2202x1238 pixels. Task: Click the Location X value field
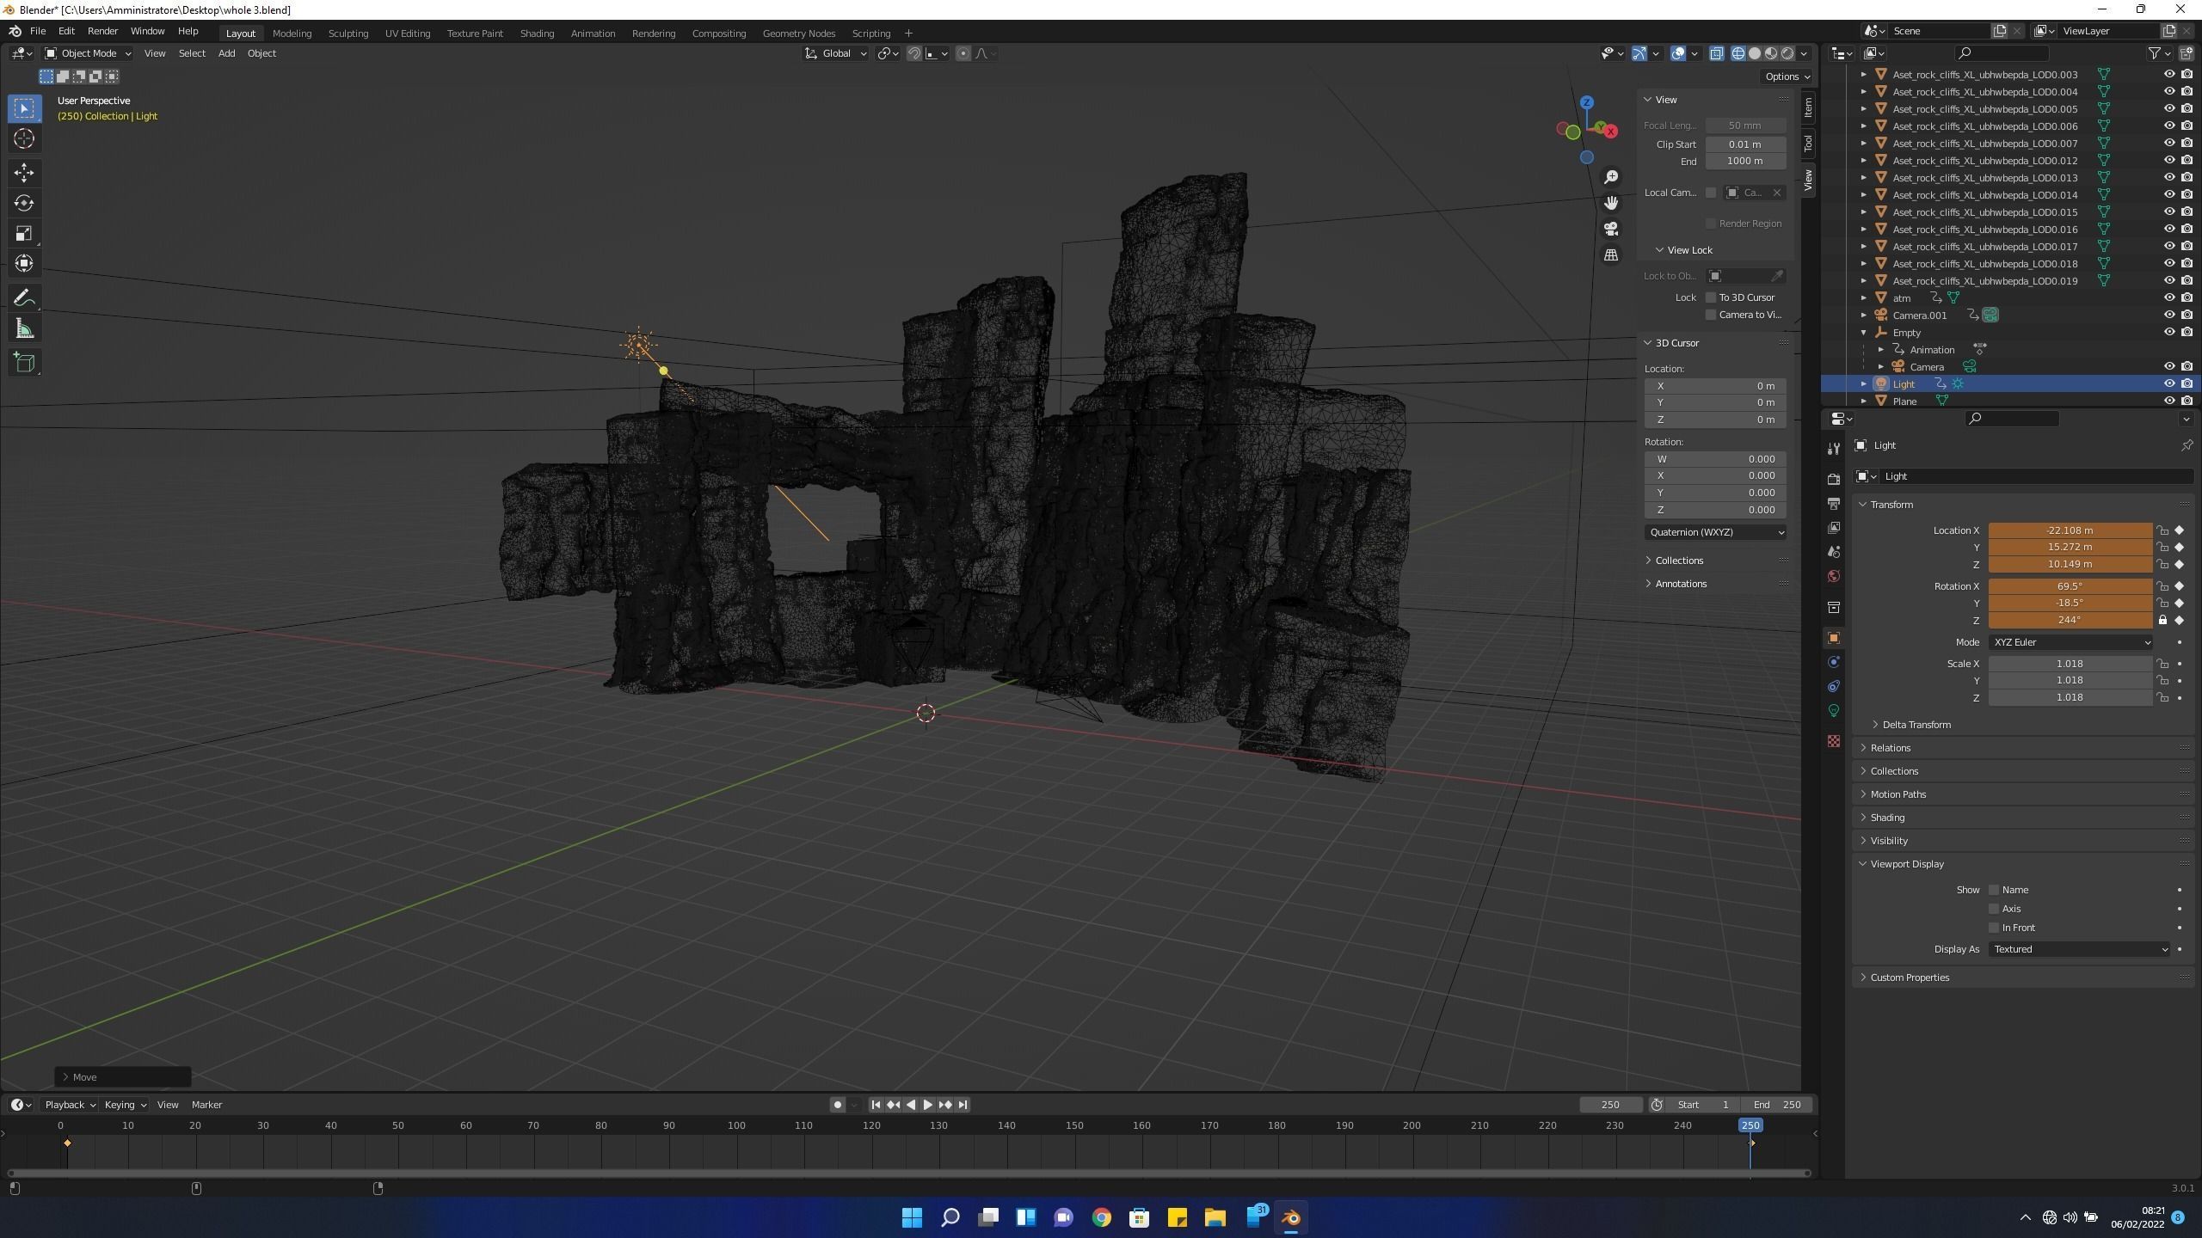[x=2070, y=530]
